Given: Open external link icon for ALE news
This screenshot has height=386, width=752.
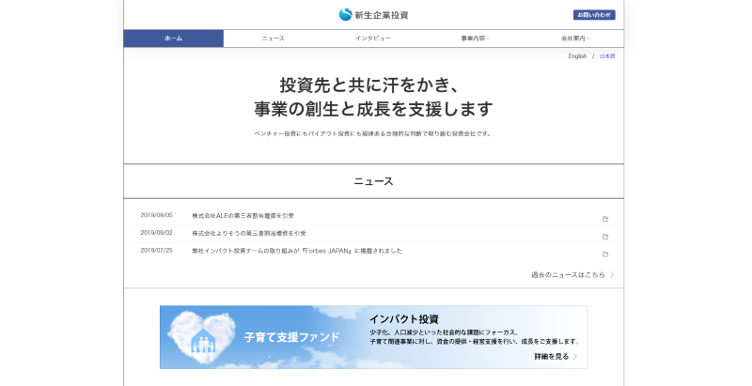Looking at the screenshot, I should coord(605,219).
